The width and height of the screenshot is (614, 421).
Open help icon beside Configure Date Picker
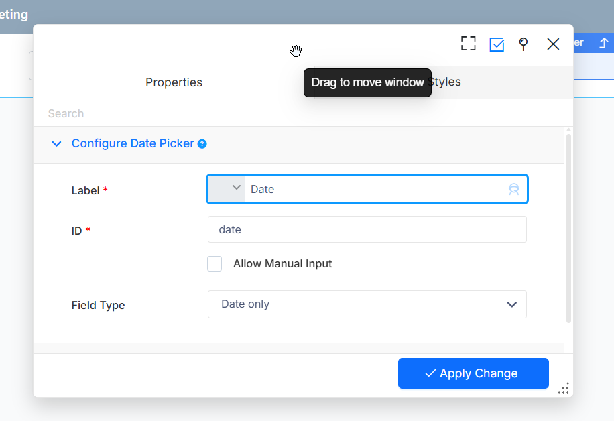pos(202,144)
